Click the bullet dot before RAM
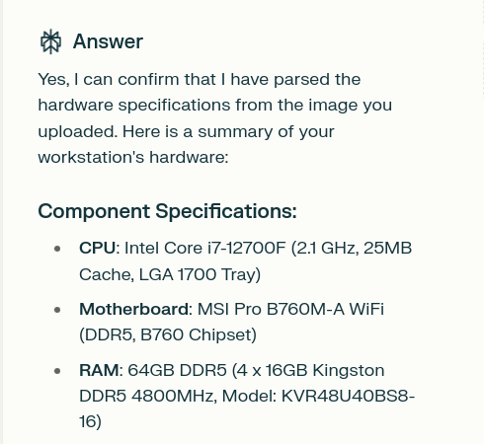The height and width of the screenshot is (444, 484). (57, 371)
